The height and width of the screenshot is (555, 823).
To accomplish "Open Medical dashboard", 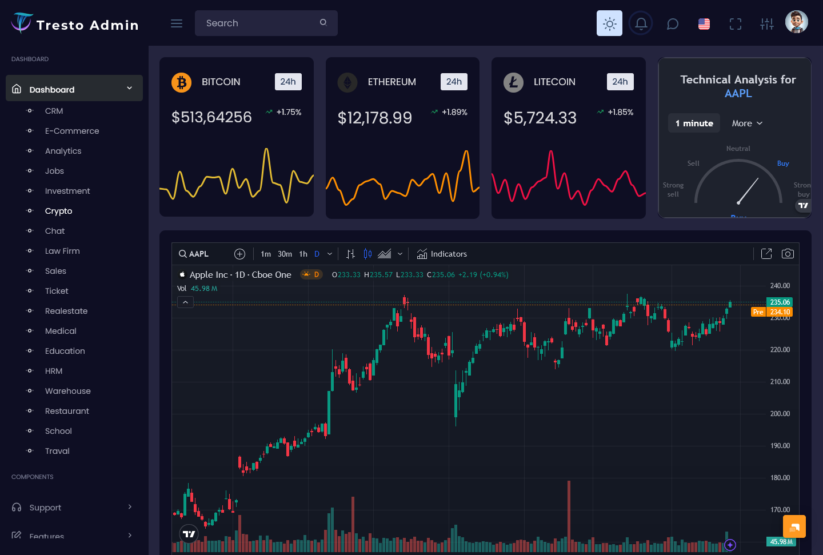I will click(x=61, y=331).
